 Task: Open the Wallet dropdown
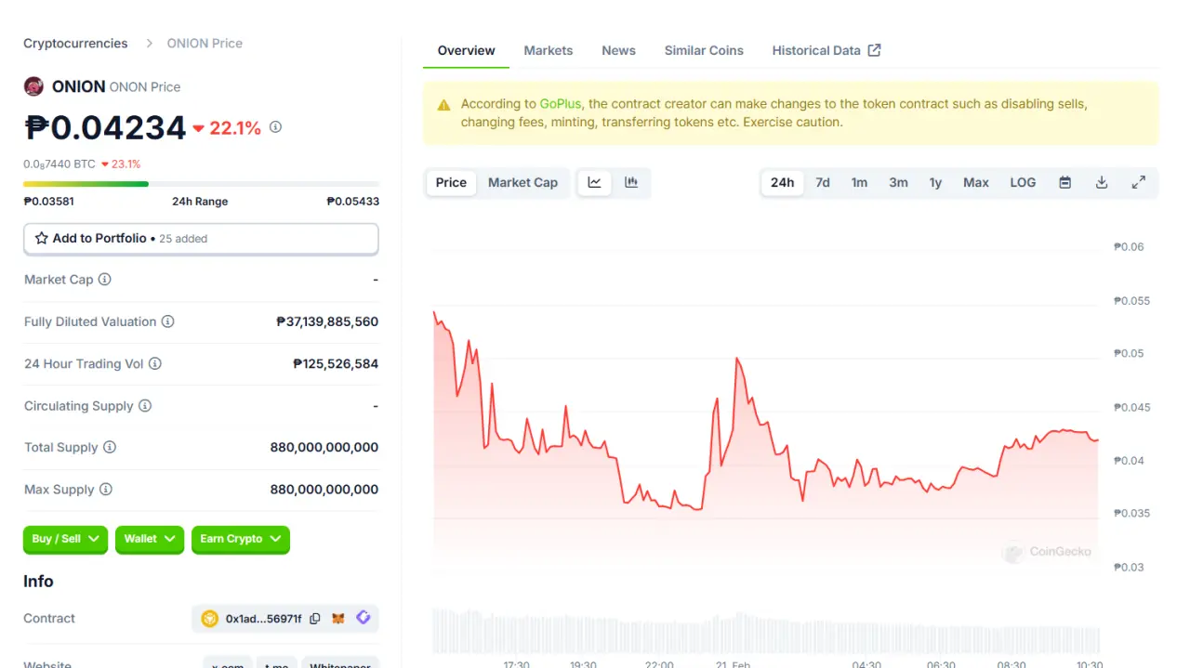(x=150, y=539)
